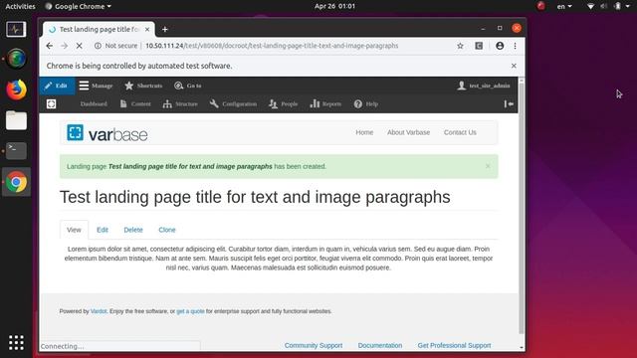Open the Chrome profile avatar icon
The image size is (637, 358).
coord(500,46)
